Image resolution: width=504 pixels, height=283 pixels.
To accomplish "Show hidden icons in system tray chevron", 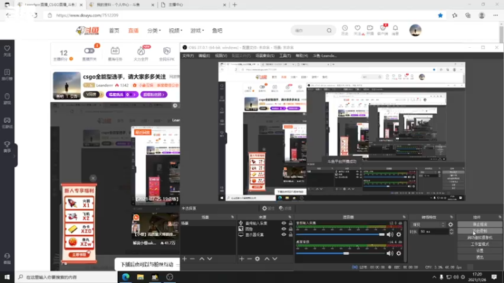I will pos(434,277).
